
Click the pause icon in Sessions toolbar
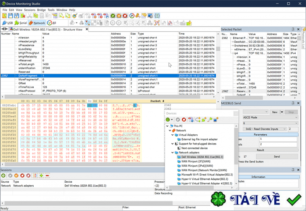click(x=16, y=175)
